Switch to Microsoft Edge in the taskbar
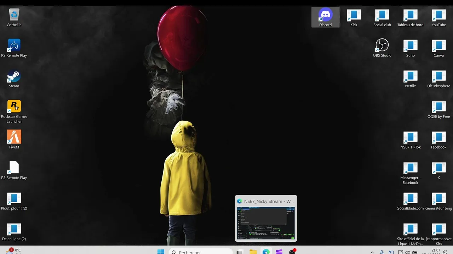Screen dimensions: 453x254 point(266,252)
